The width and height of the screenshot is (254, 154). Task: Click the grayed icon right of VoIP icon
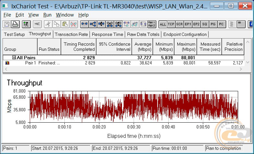point(127,24)
